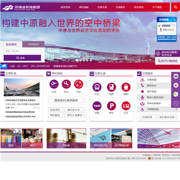Click the WeChat icon in side panel
The height and width of the screenshot is (180, 180).
176,94
